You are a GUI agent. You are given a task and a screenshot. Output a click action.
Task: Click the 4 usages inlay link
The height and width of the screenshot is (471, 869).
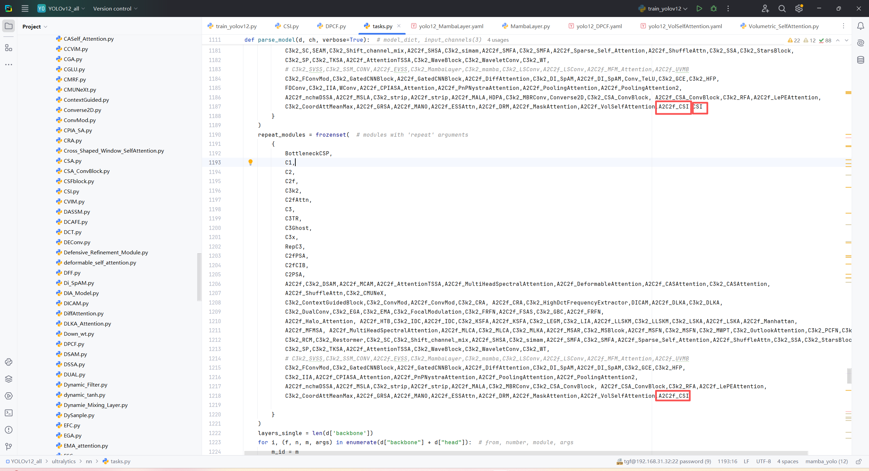coord(498,40)
